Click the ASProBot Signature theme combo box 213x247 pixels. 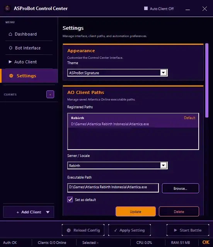click(118, 73)
